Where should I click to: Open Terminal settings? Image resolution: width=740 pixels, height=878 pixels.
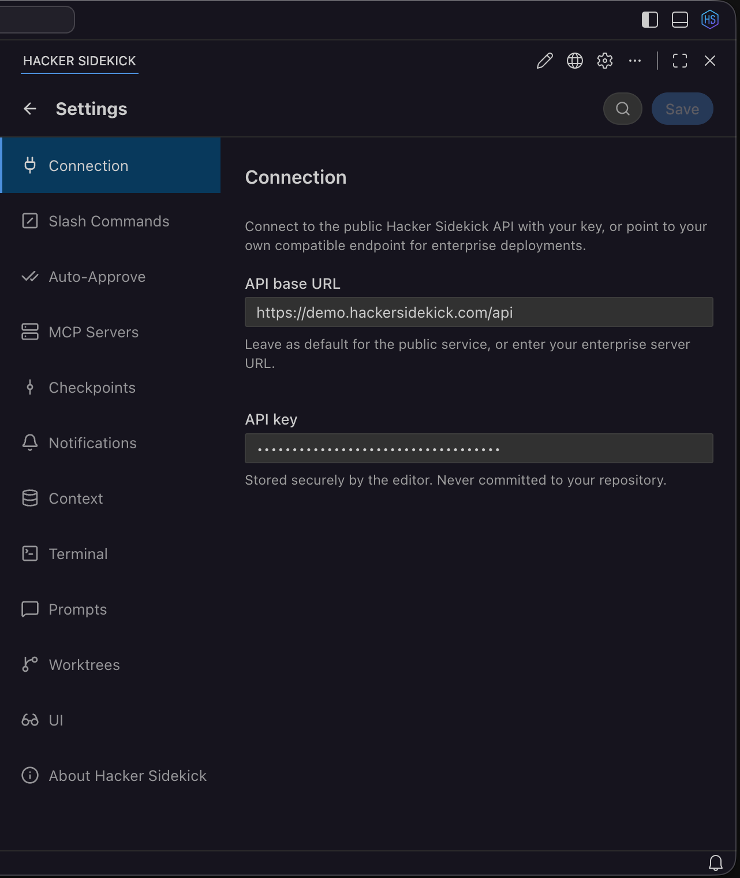[110, 553]
